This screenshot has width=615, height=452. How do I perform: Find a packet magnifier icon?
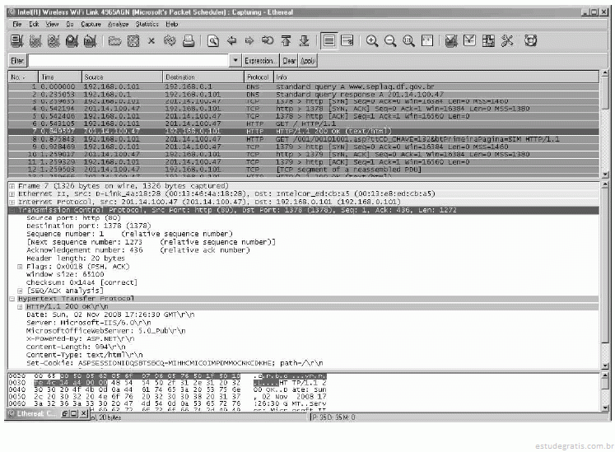[x=213, y=41]
